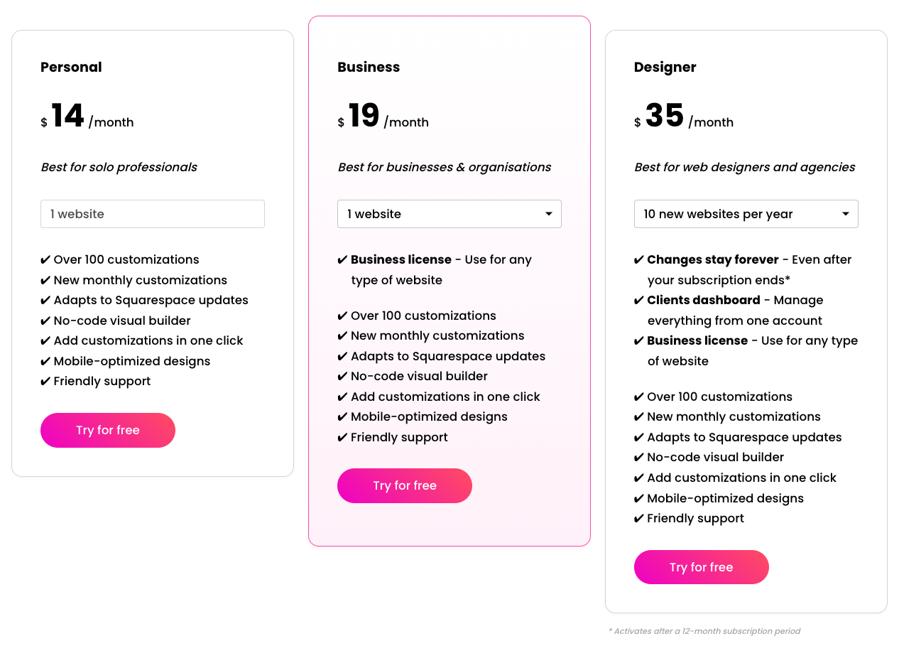Click checkmark beside Business license in Business card
899x646 pixels.
click(342, 260)
